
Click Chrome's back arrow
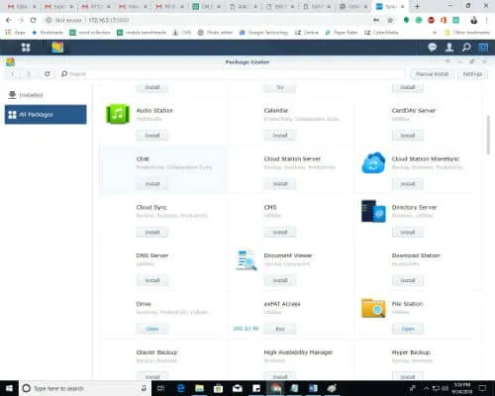tap(9, 20)
